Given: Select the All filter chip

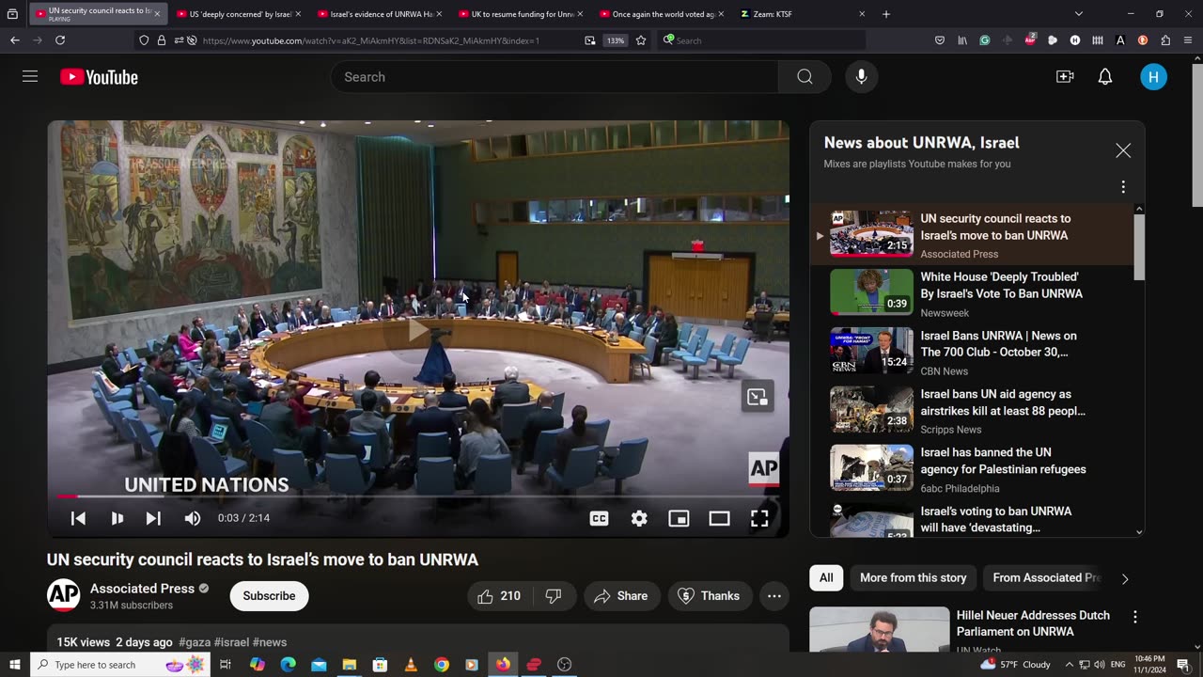Looking at the screenshot, I should click(826, 577).
